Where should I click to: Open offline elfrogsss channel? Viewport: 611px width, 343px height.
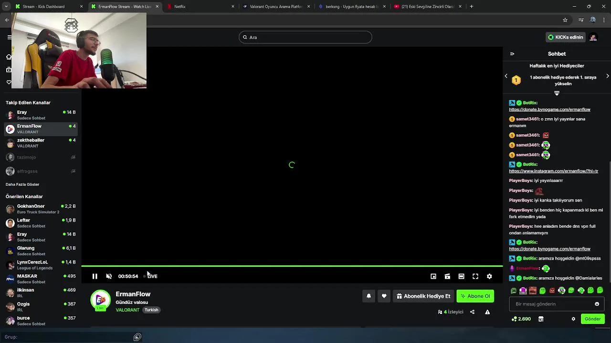[x=41, y=171]
